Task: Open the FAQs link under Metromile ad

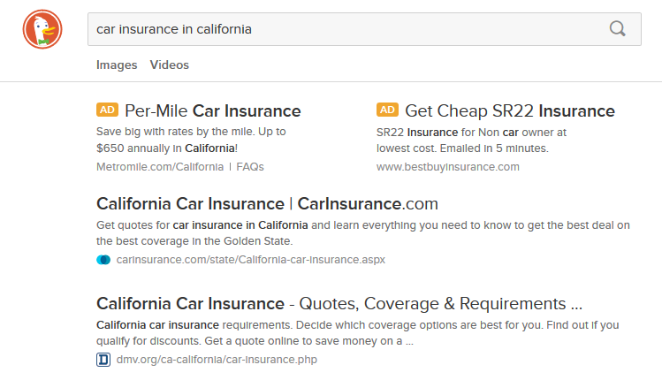Action: [x=250, y=166]
